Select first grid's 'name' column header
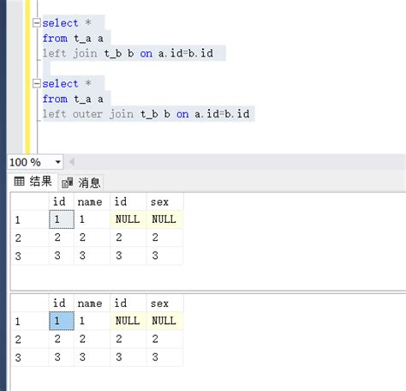 pyautogui.click(x=92, y=202)
